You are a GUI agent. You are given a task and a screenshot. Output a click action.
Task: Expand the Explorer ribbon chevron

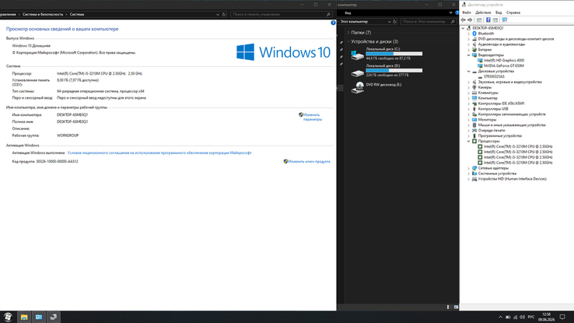(x=450, y=12)
